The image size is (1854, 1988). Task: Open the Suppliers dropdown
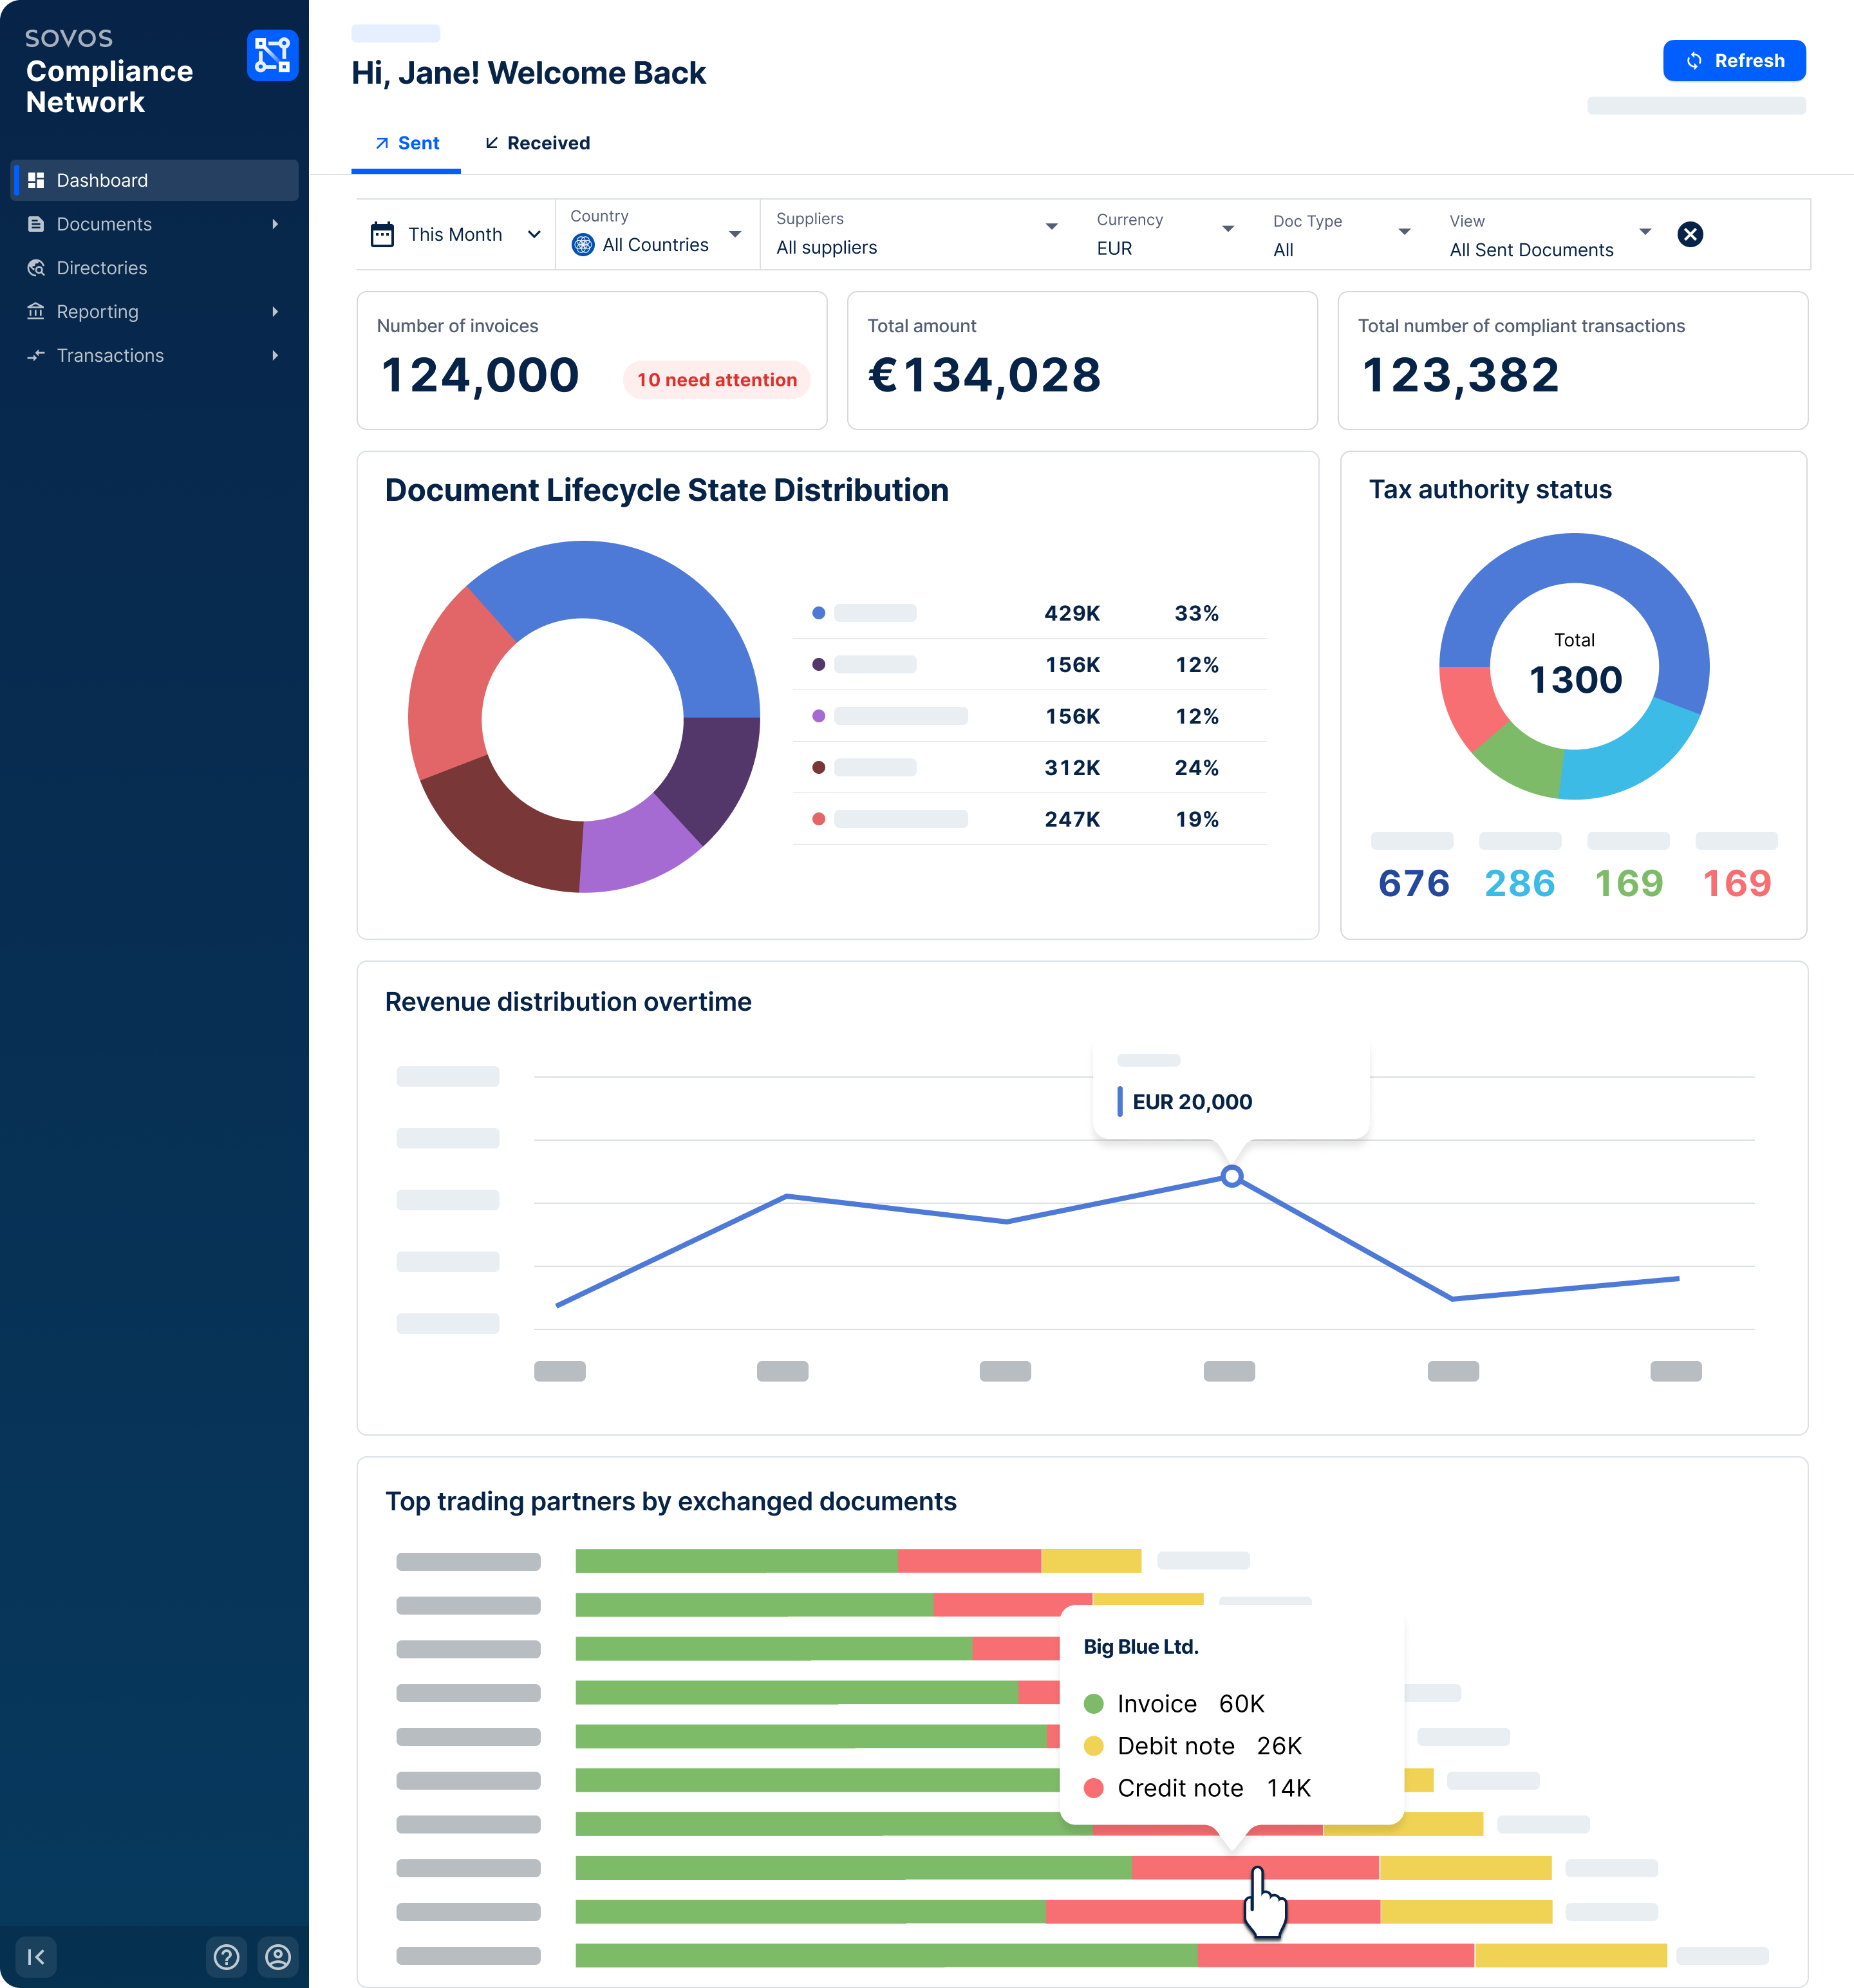point(917,234)
